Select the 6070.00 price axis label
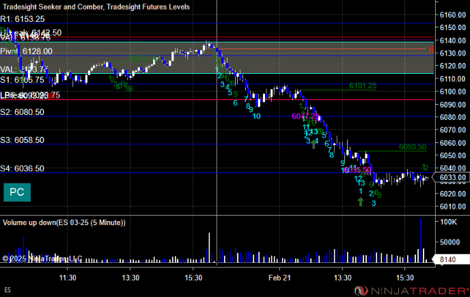 [453, 130]
